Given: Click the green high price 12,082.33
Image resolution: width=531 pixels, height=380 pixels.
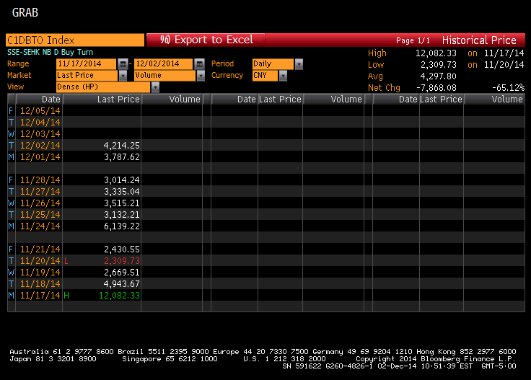Looking at the screenshot, I should coord(119,296).
